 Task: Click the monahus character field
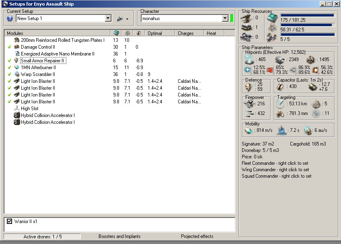tap(182, 18)
